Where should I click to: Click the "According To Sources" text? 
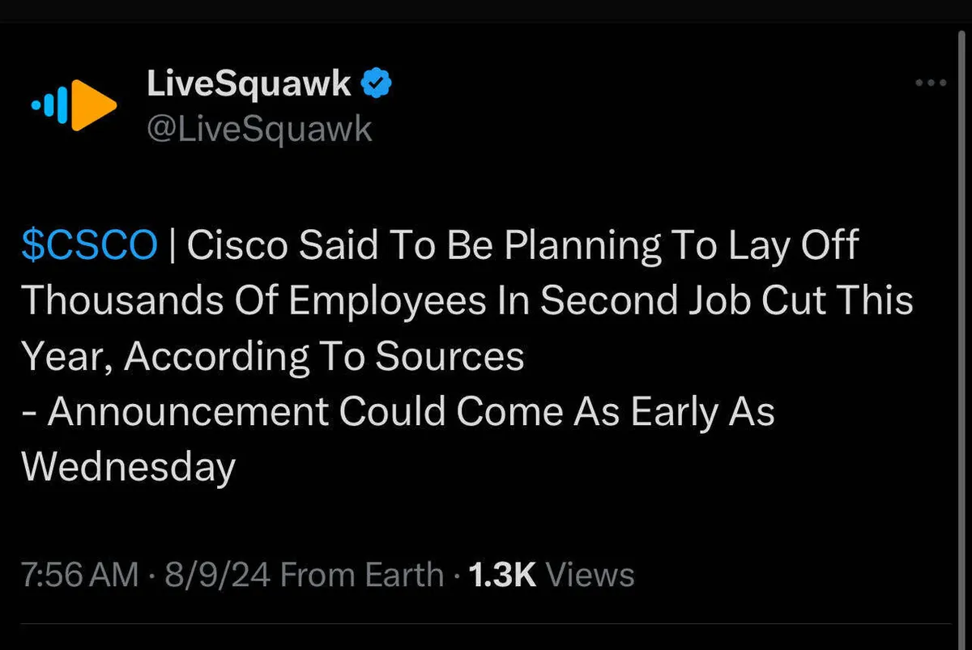(x=324, y=357)
